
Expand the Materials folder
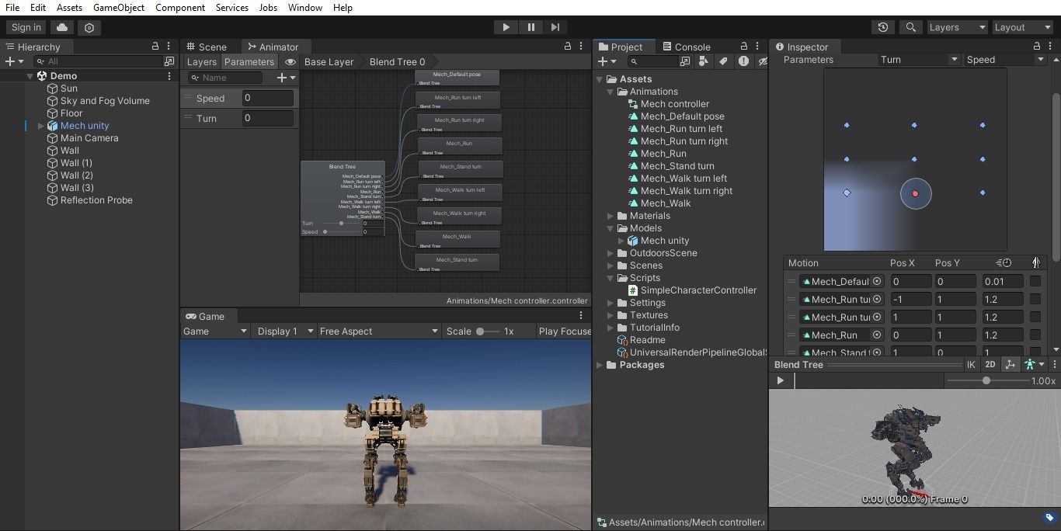point(611,216)
